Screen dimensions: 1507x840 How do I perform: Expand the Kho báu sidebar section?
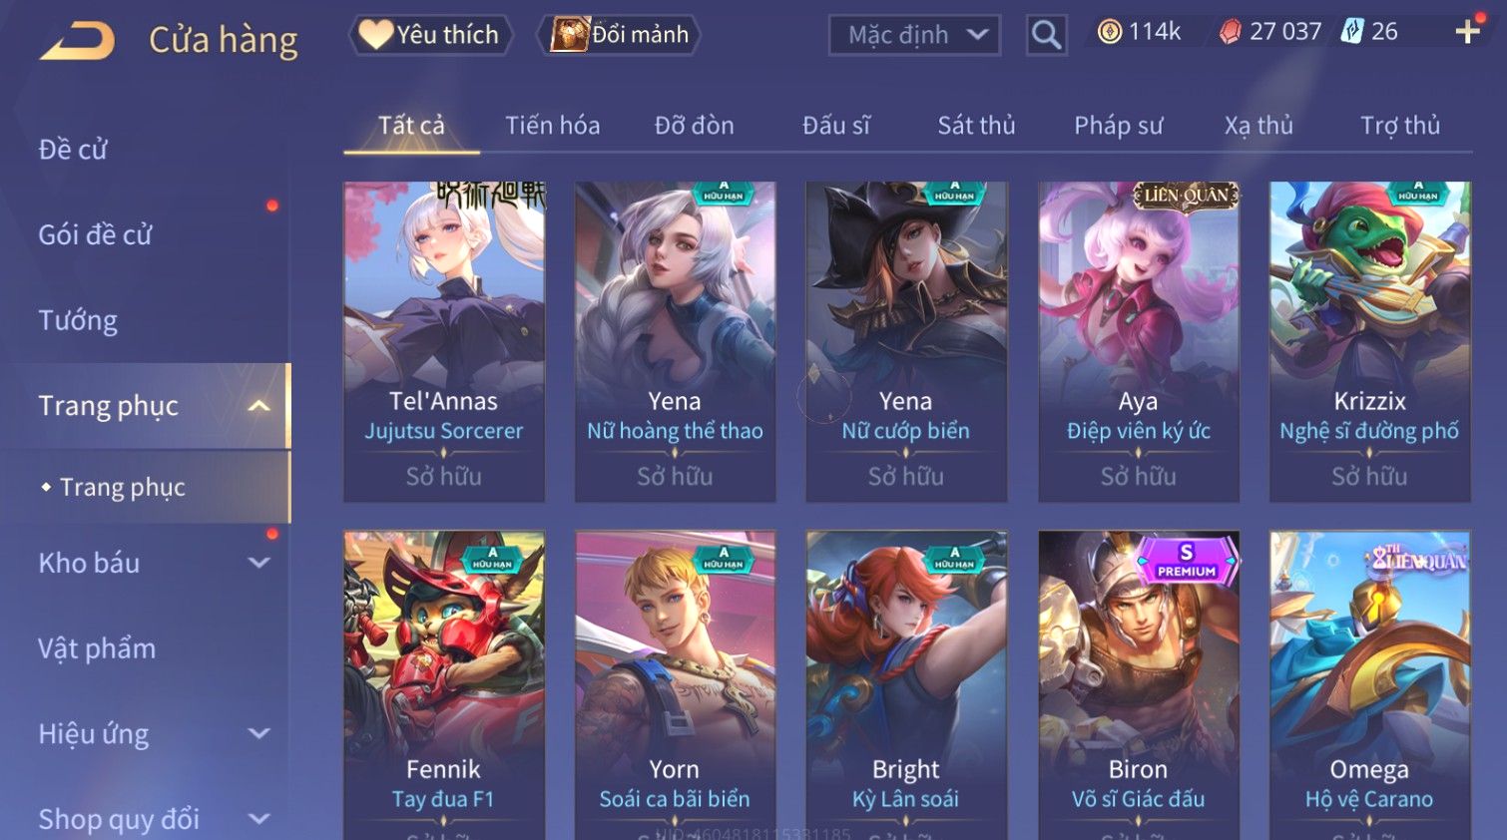258,563
